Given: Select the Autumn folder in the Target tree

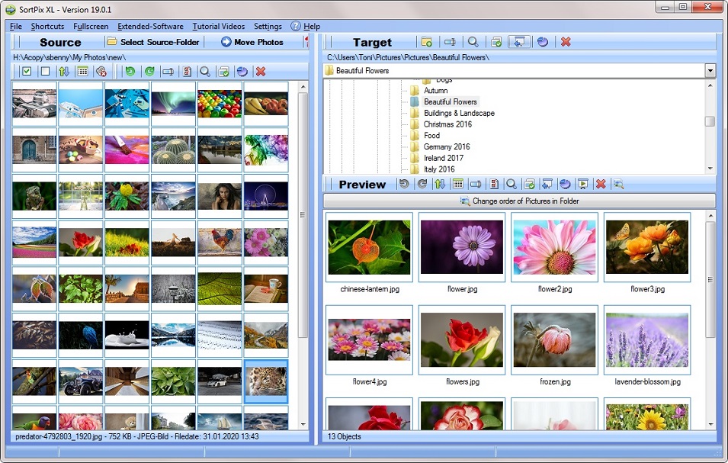Looking at the screenshot, I should [435, 90].
